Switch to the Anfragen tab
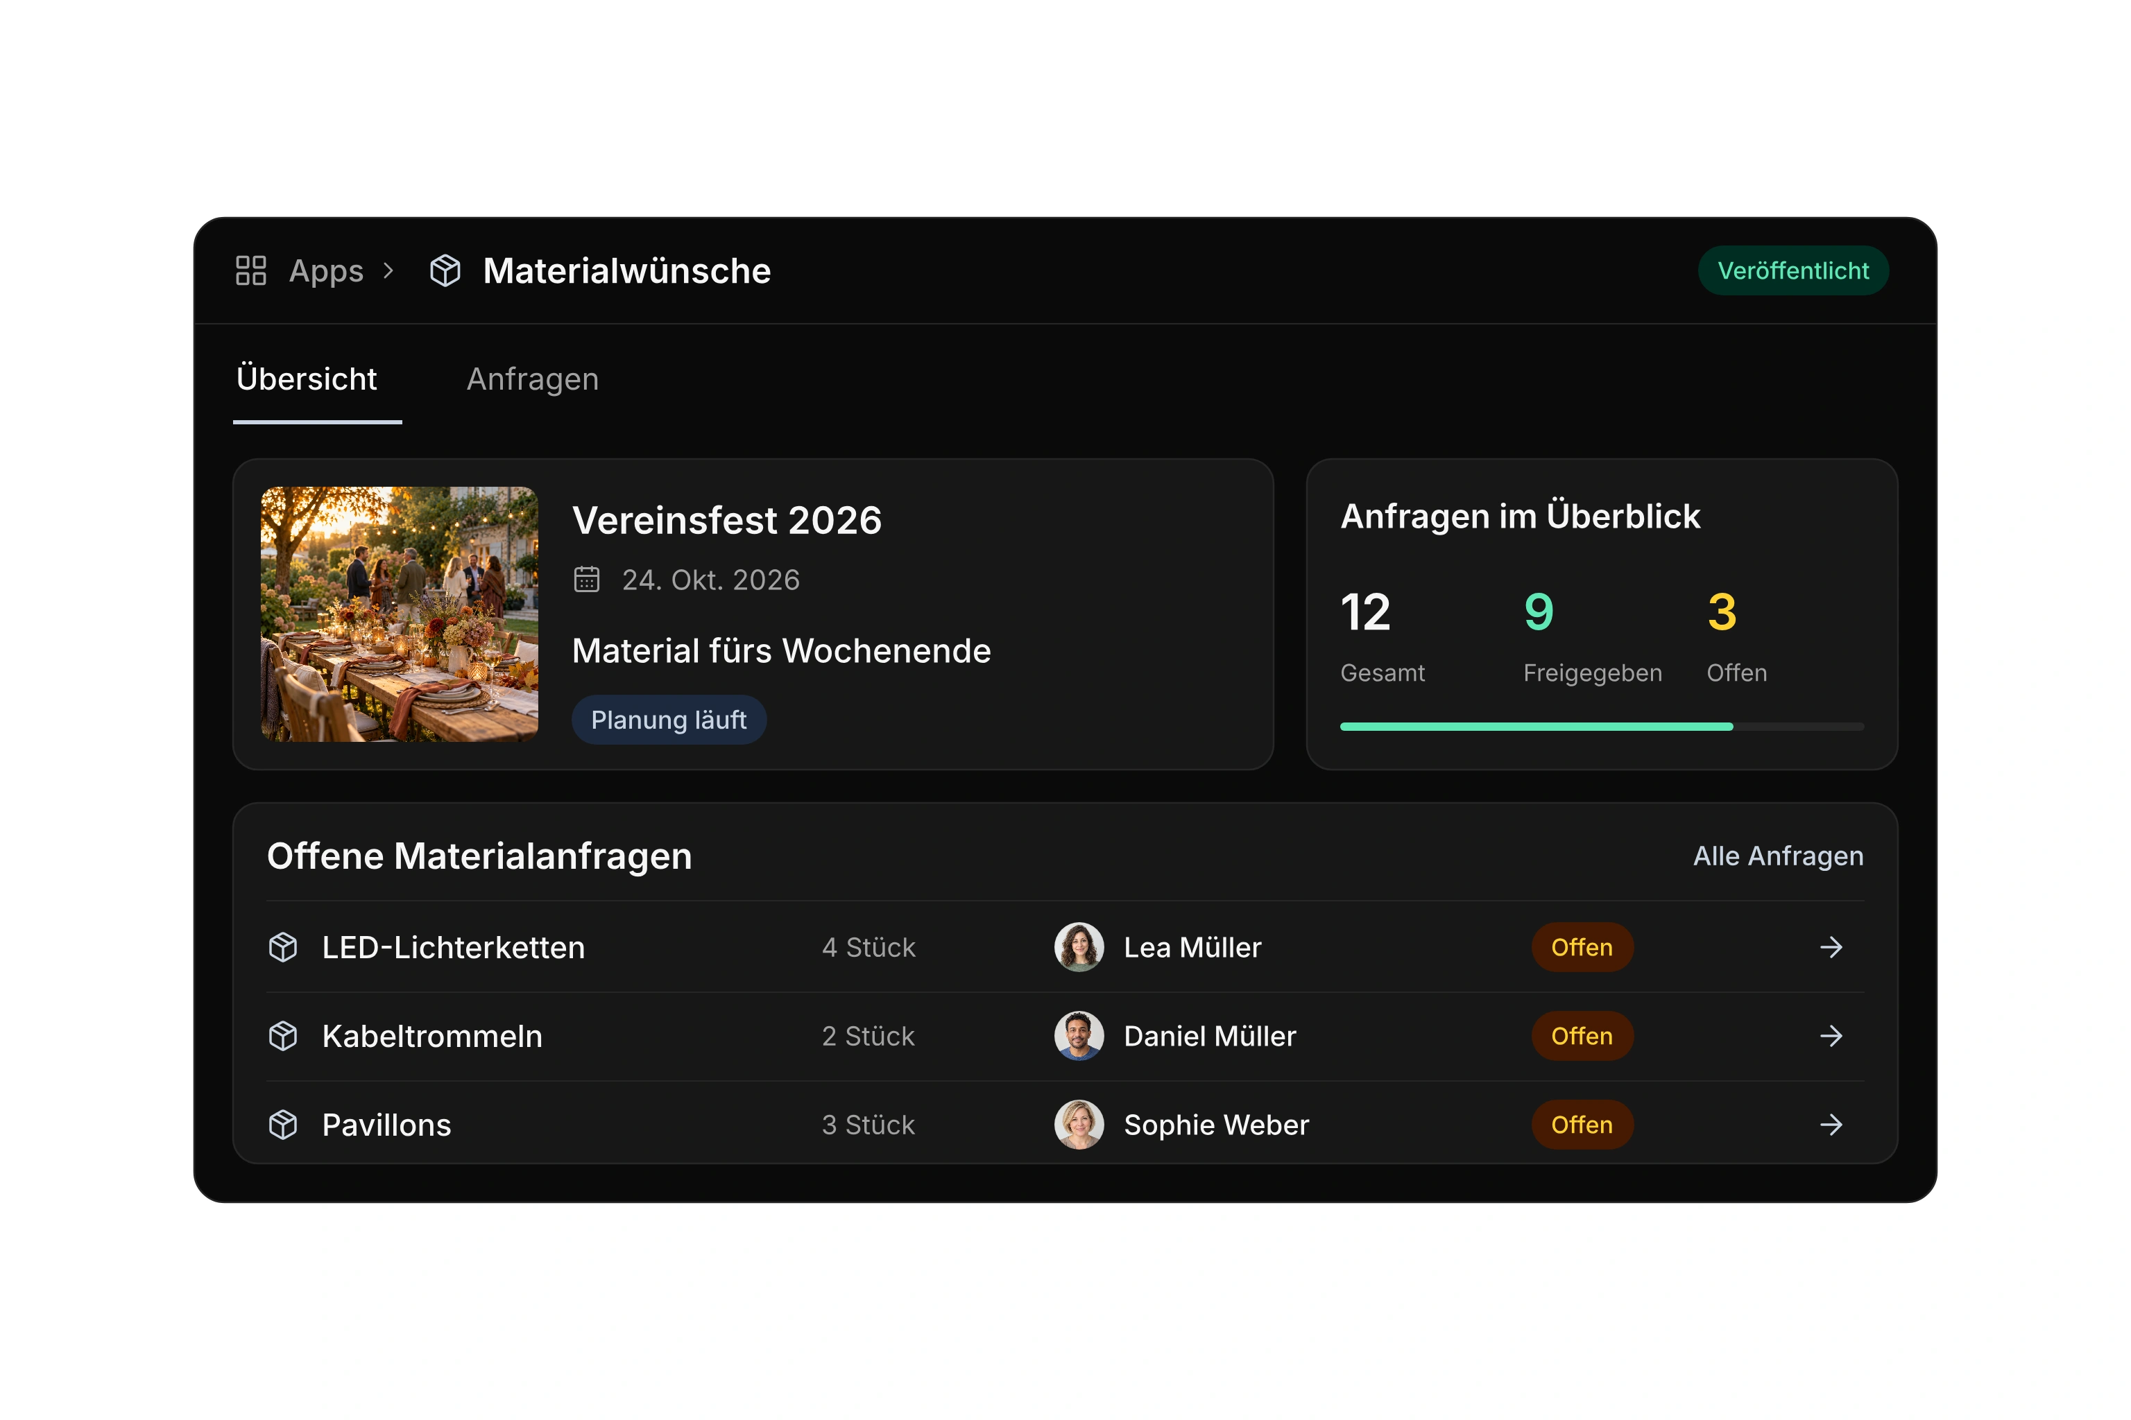 pos(533,379)
